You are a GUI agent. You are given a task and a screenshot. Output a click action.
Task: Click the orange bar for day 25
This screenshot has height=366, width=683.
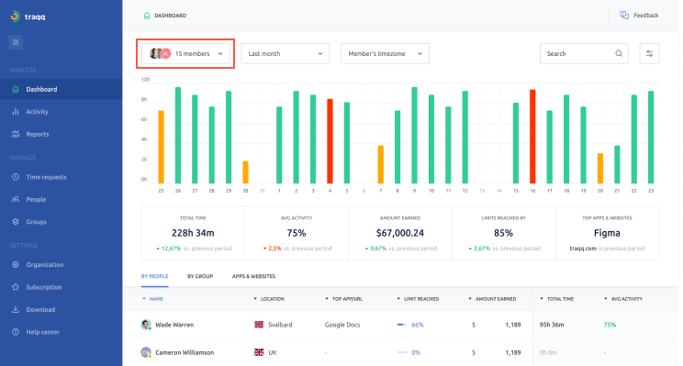[162, 147]
